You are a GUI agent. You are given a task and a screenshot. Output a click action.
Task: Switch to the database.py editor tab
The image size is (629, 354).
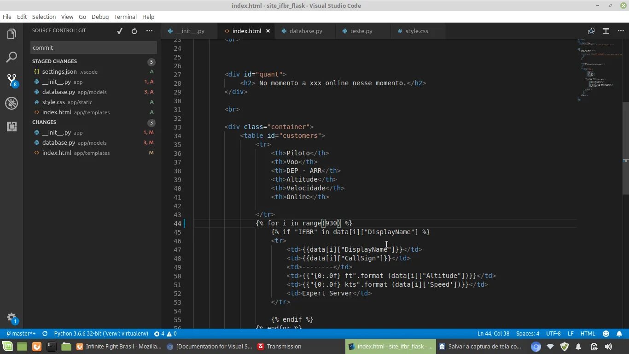[x=306, y=31]
